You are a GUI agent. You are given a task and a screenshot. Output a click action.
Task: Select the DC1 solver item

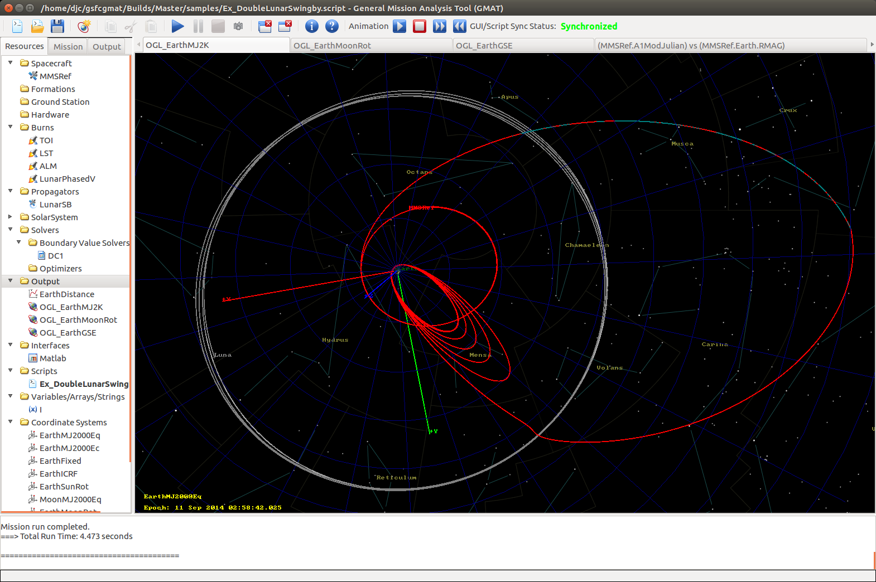pos(50,256)
